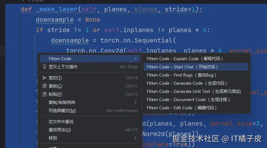Click the 'downsample = None' code line
This screenshot has height=148, width=267.
[68, 20]
